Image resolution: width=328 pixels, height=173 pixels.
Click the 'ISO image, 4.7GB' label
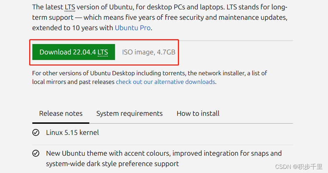point(148,52)
